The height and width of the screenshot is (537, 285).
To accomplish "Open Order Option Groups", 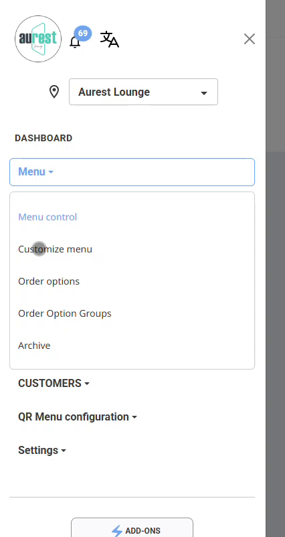I will pos(65,314).
